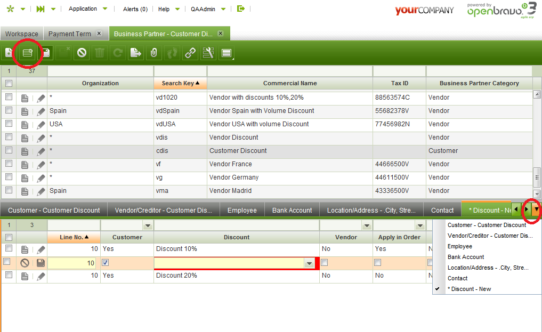Click the Save toolbar icon
Viewport: 542px width, 332px height.
tap(46, 53)
